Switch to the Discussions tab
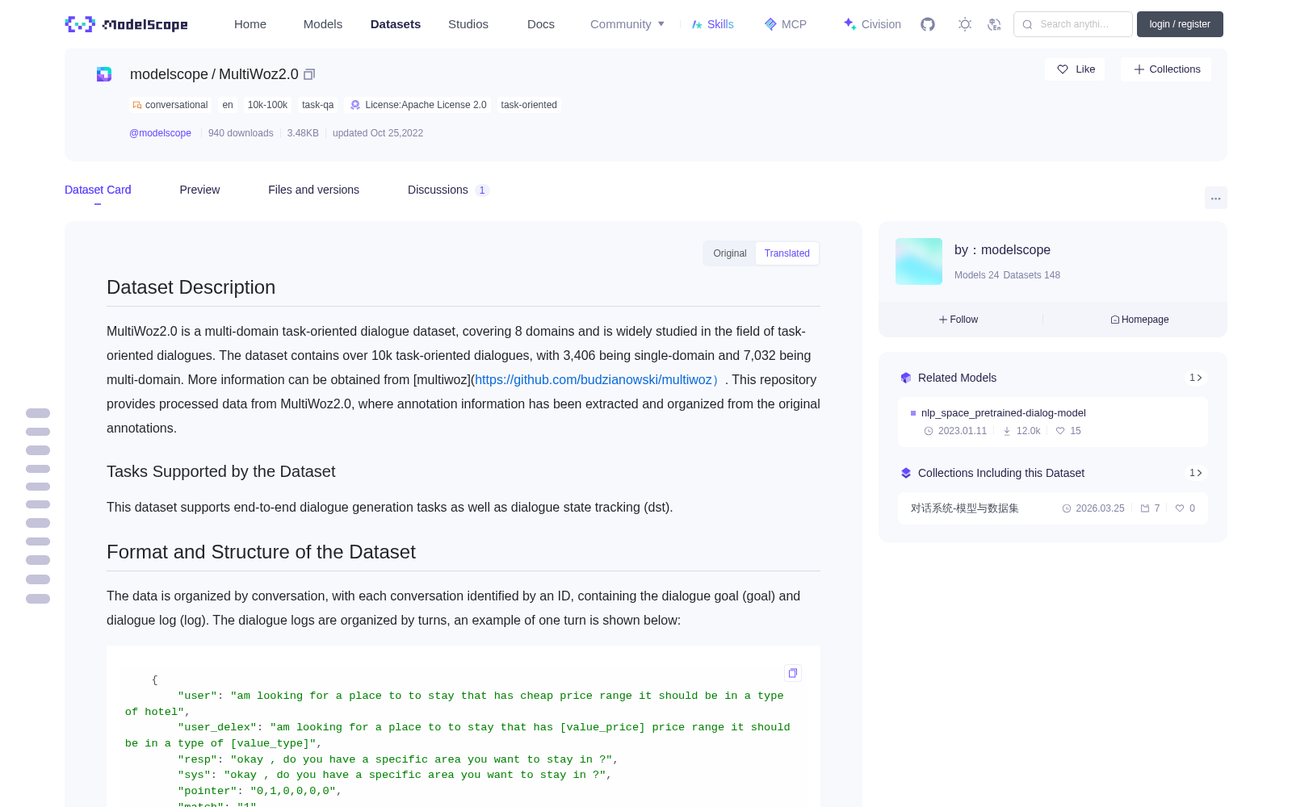Viewport: 1292px width, 807px height. point(448,190)
